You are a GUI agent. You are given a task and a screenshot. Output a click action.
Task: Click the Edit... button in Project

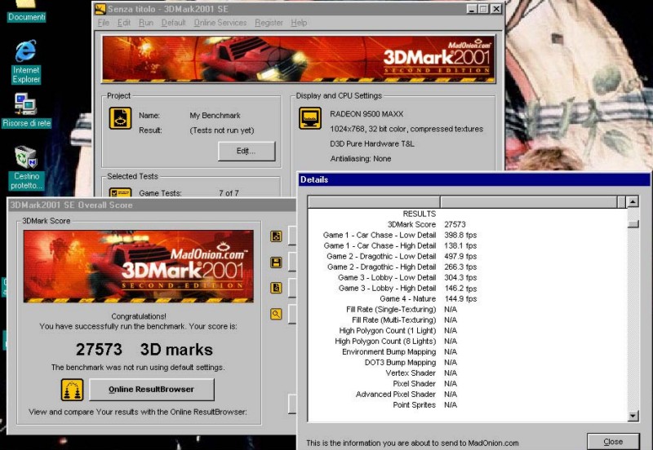(247, 151)
